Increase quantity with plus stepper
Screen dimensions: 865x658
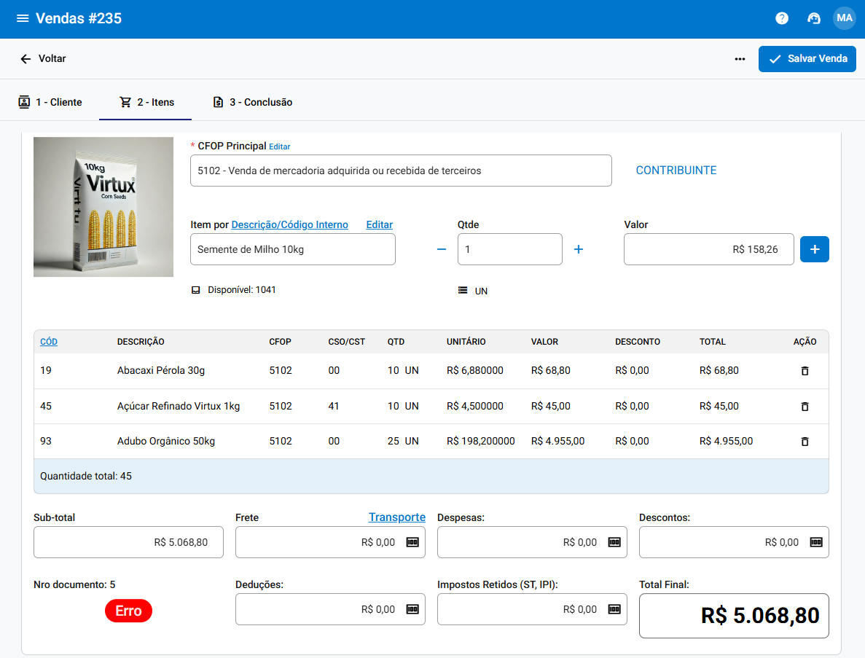click(x=579, y=249)
